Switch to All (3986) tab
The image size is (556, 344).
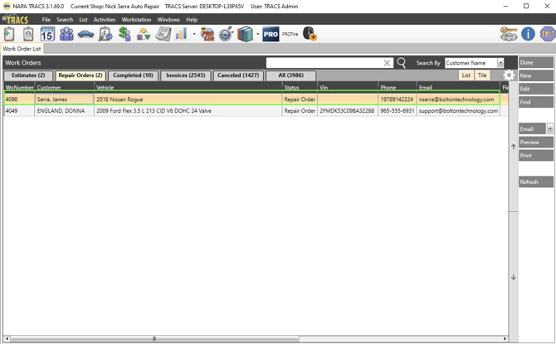pos(290,75)
